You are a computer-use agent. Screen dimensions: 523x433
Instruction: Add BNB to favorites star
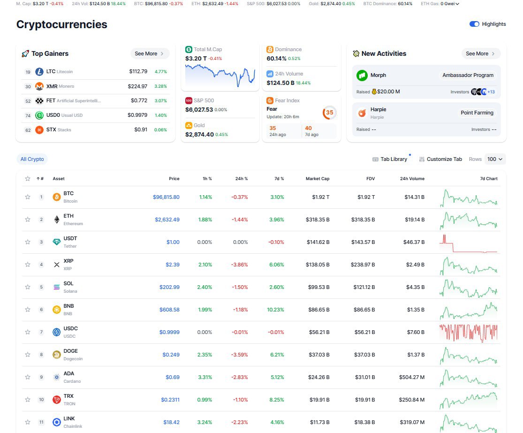28,310
